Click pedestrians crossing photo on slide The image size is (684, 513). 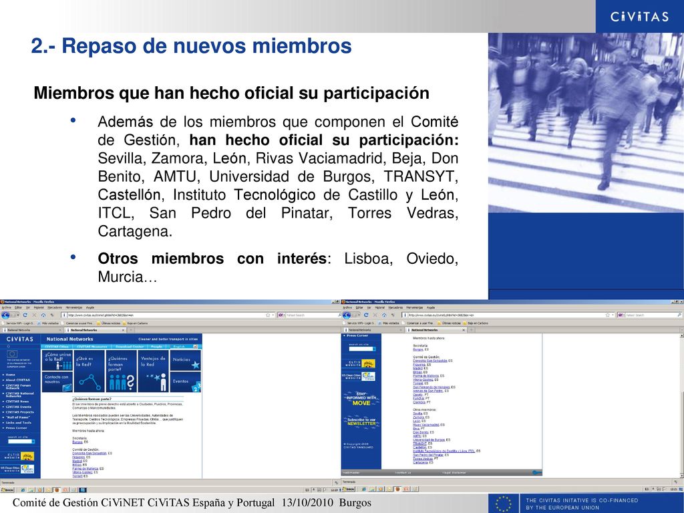pos(586,123)
